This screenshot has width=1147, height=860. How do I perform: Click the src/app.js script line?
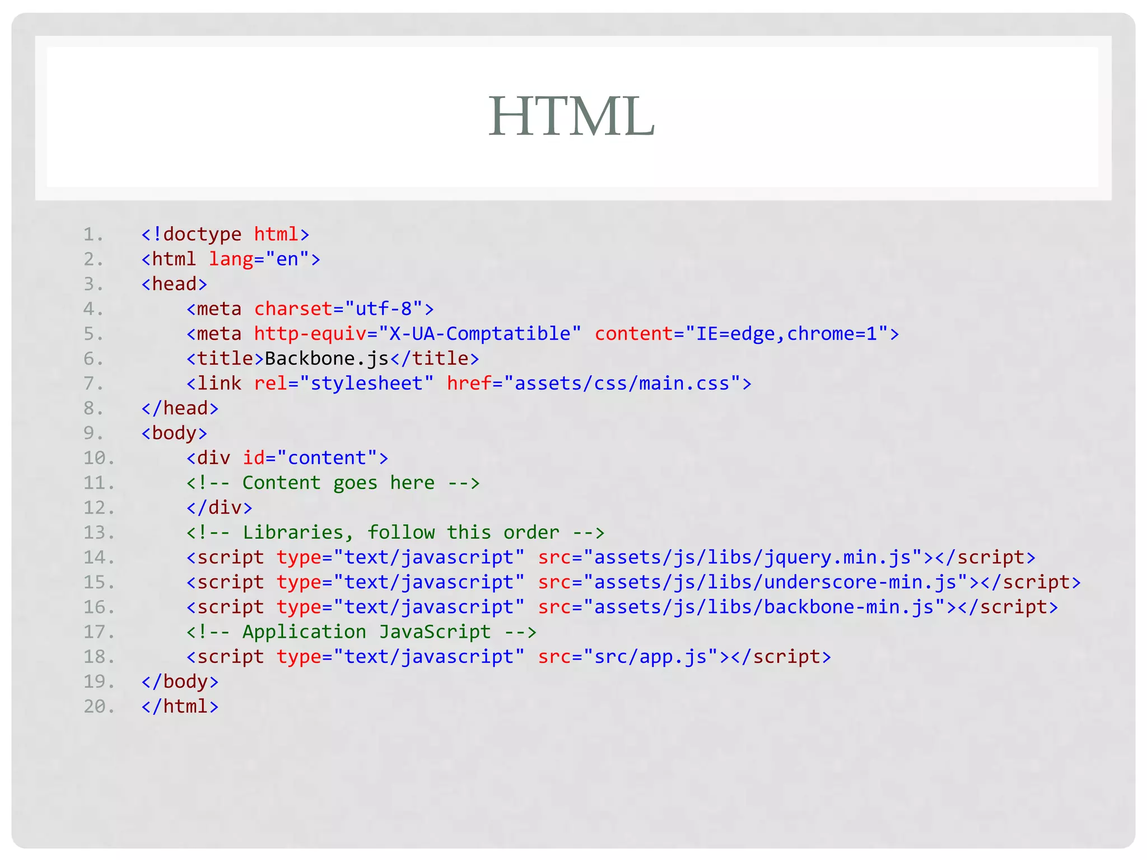[509, 656]
